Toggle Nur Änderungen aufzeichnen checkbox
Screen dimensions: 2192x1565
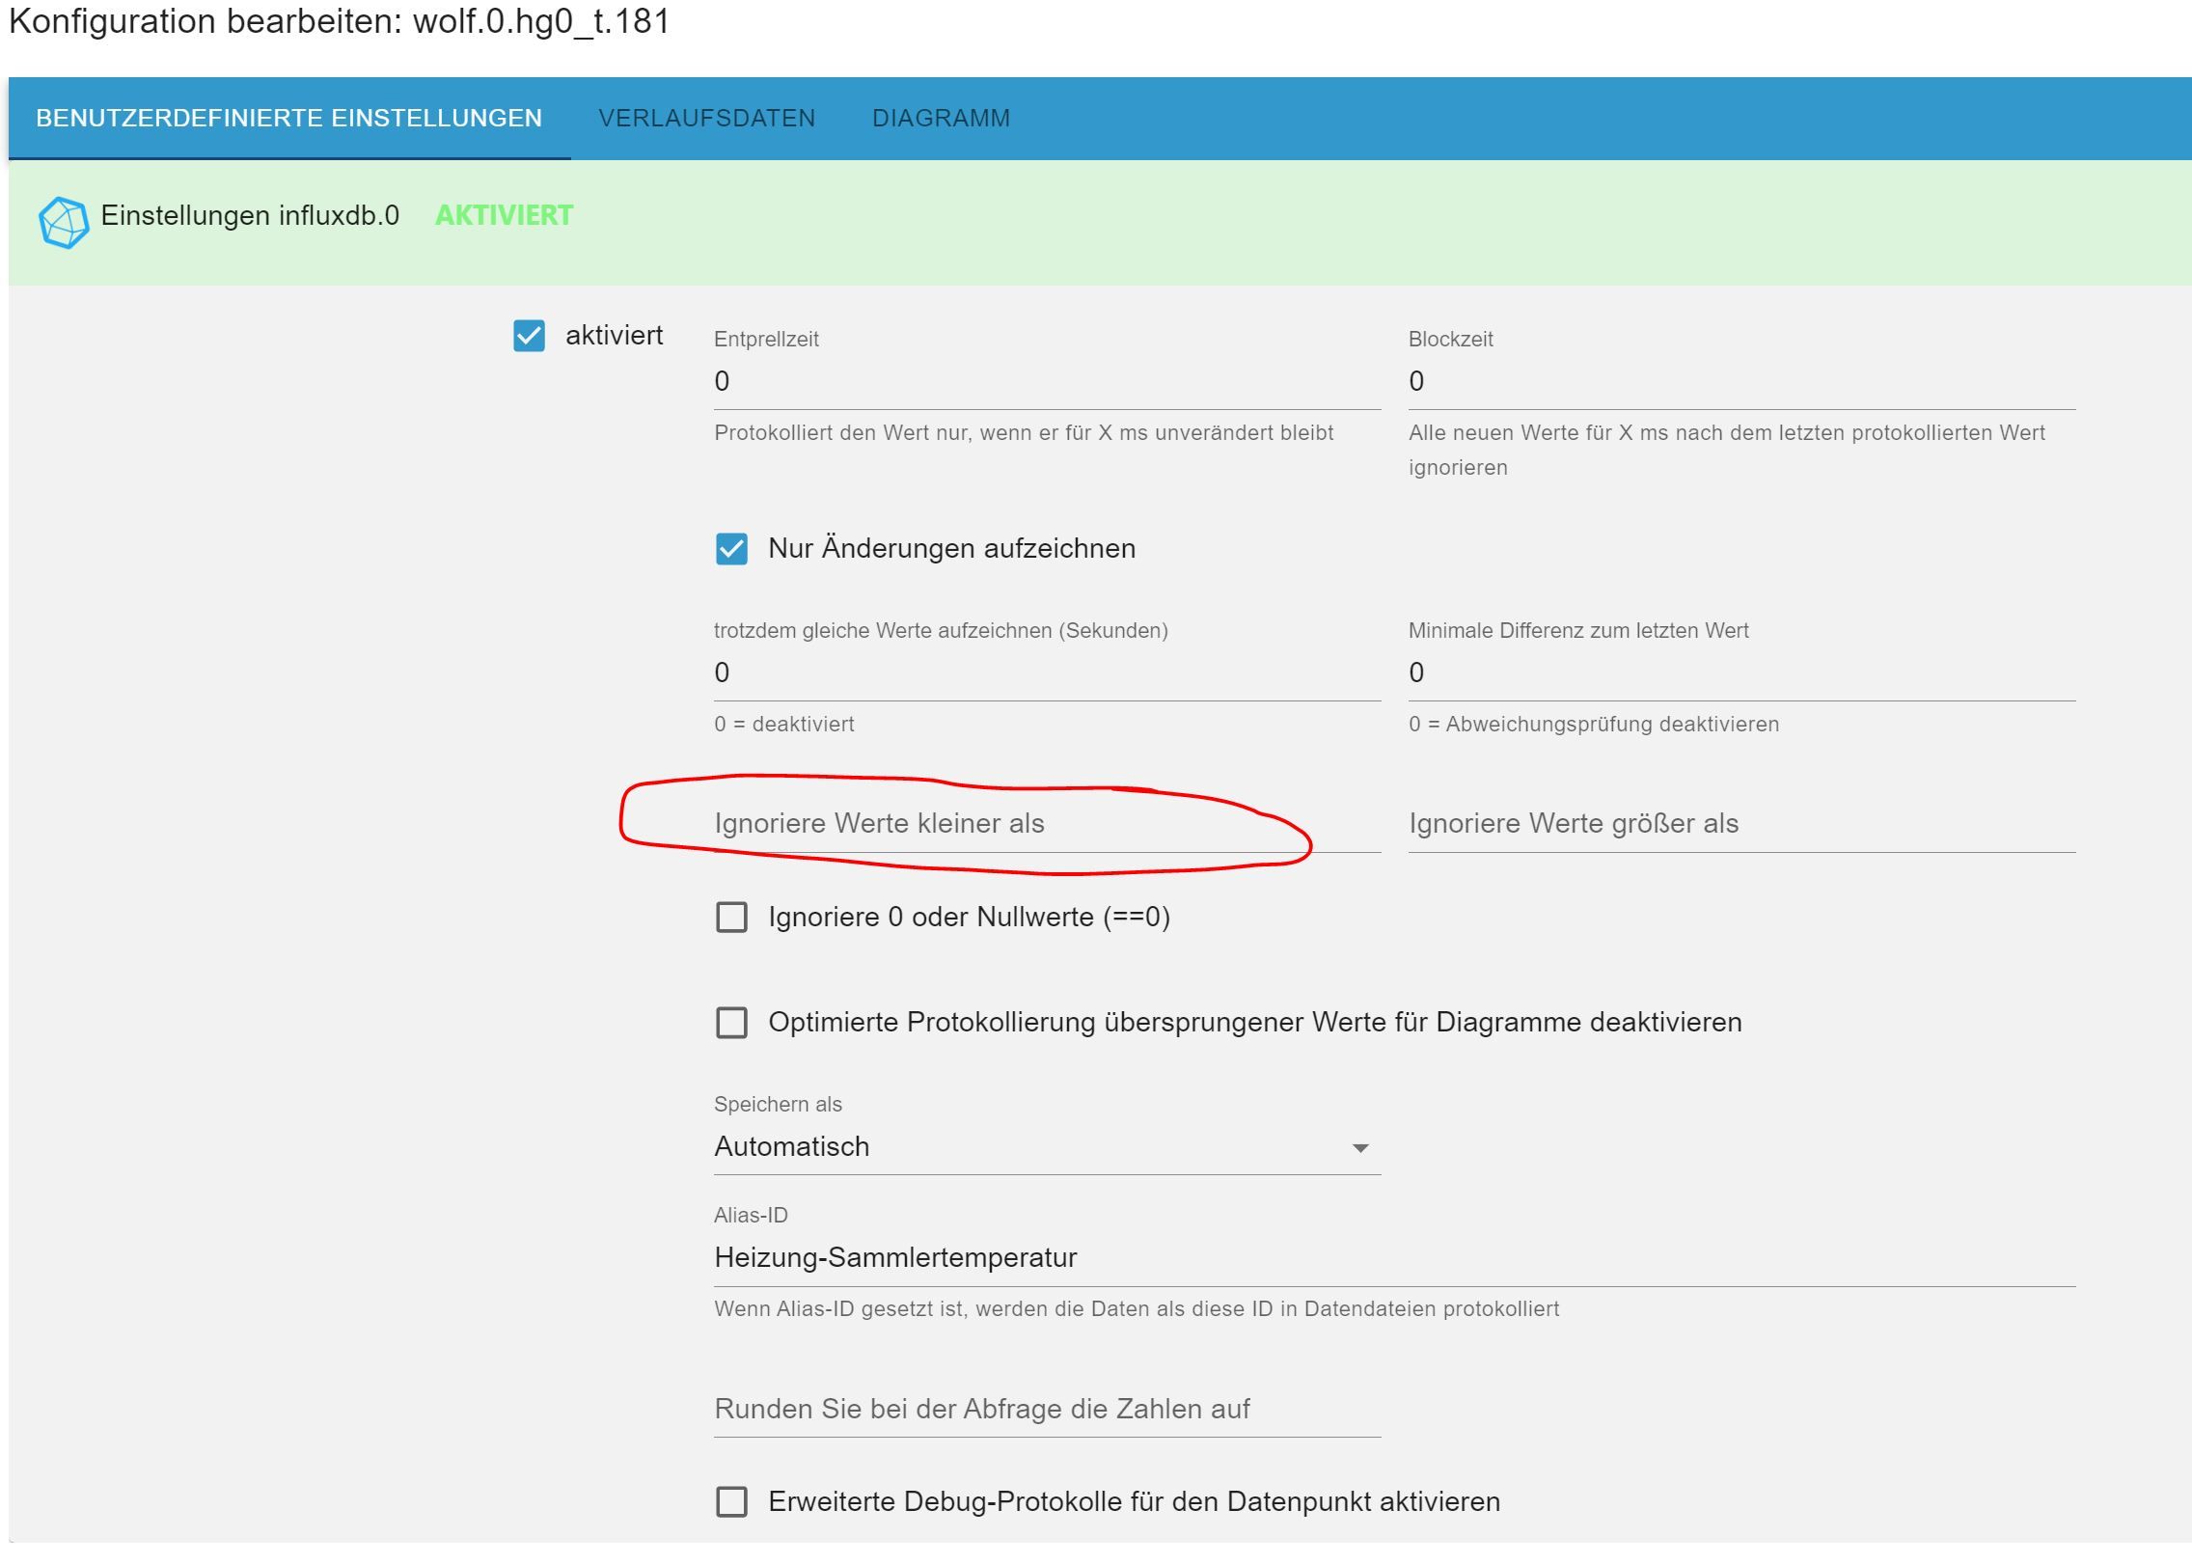[731, 549]
